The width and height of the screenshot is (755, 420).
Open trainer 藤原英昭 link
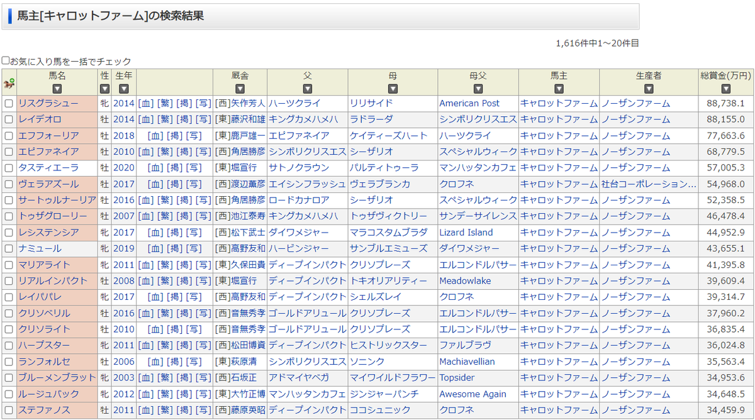248,410
